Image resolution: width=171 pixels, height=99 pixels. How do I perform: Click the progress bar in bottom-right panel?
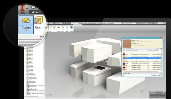pos(157,95)
